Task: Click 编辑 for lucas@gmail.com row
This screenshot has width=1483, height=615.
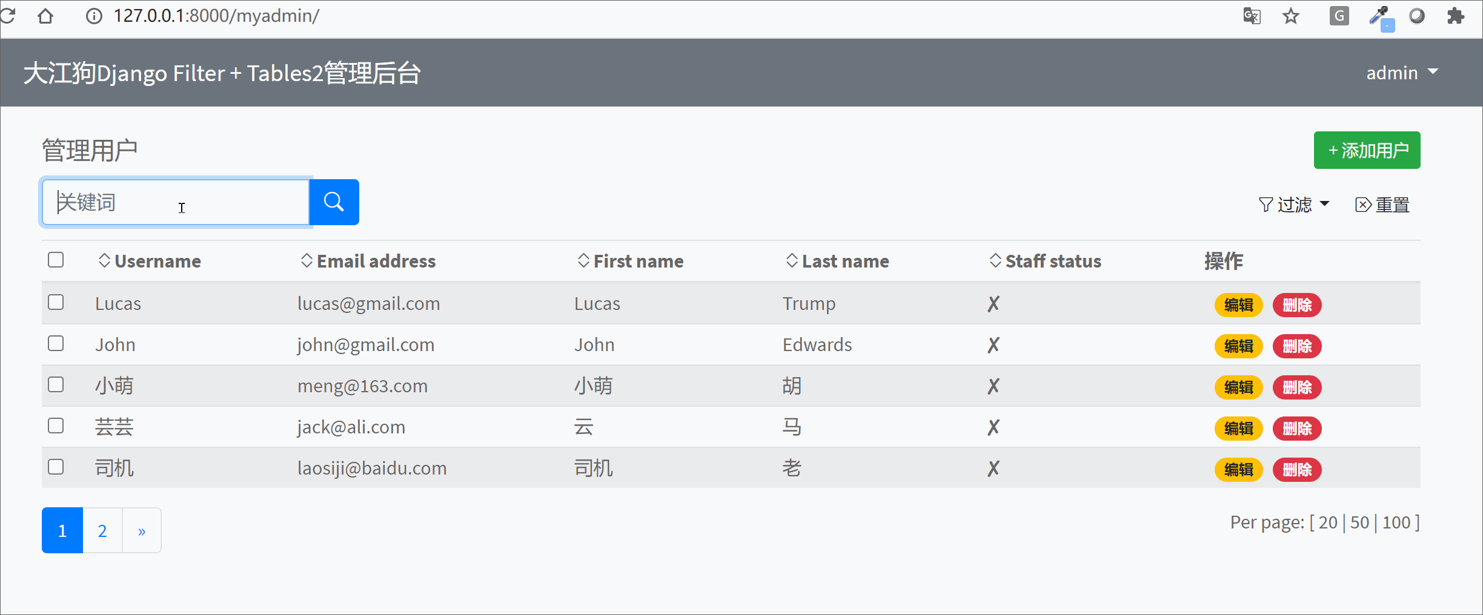Action: tap(1238, 304)
